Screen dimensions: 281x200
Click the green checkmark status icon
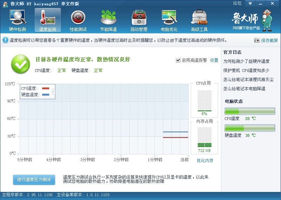click(x=20, y=64)
